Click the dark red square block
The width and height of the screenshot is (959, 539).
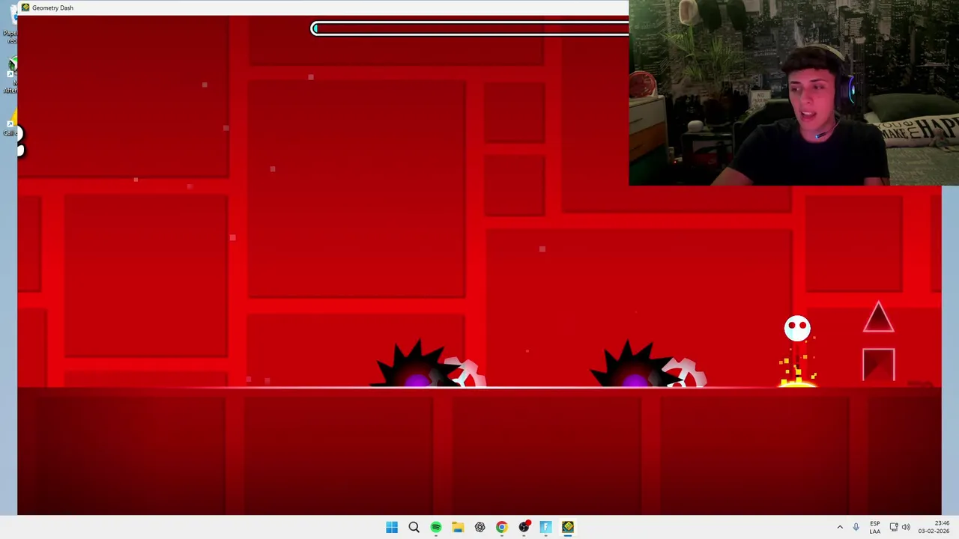[878, 365]
